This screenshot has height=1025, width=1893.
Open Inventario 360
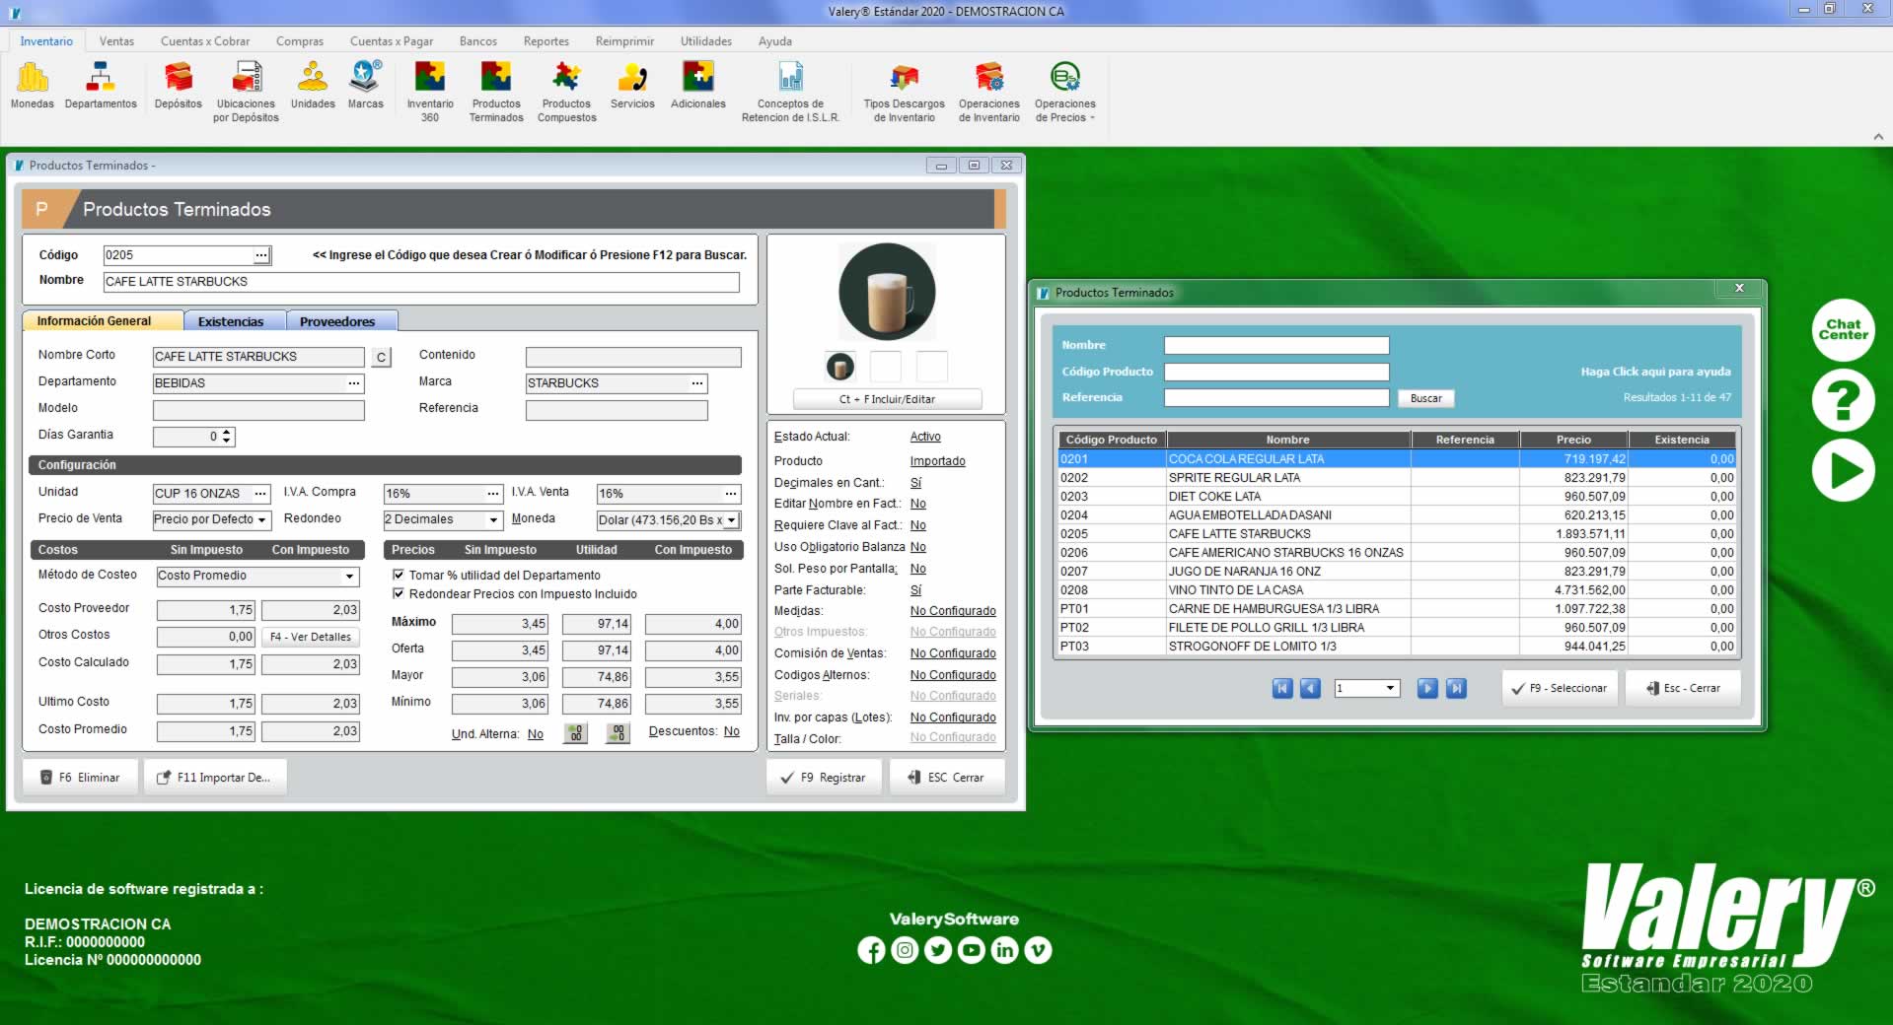tap(430, 92)
